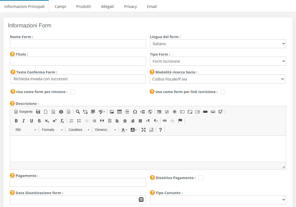Enable 'Usa come form per rinnovo' checkbox
Viewport: 296px width, 207px height.
tap(72, 92)
